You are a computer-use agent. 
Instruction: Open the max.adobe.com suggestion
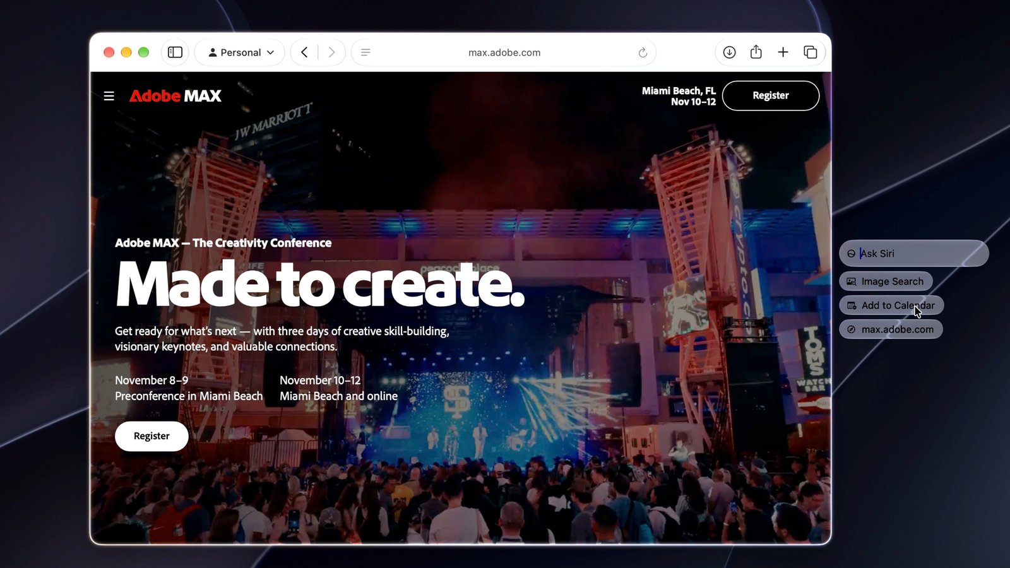click(x=891, y=329)
